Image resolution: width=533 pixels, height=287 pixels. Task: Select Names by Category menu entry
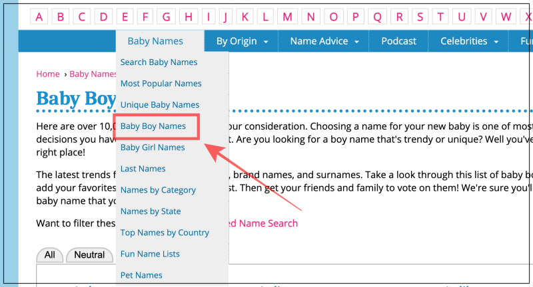pos(158,190)
